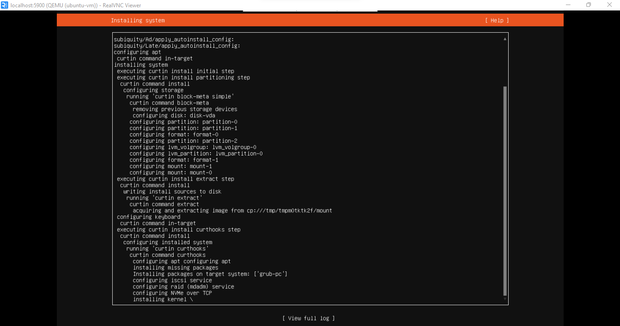620x326 pixels.
Task: Click 'configuring format: format-1' line
Action: point(174,160)
